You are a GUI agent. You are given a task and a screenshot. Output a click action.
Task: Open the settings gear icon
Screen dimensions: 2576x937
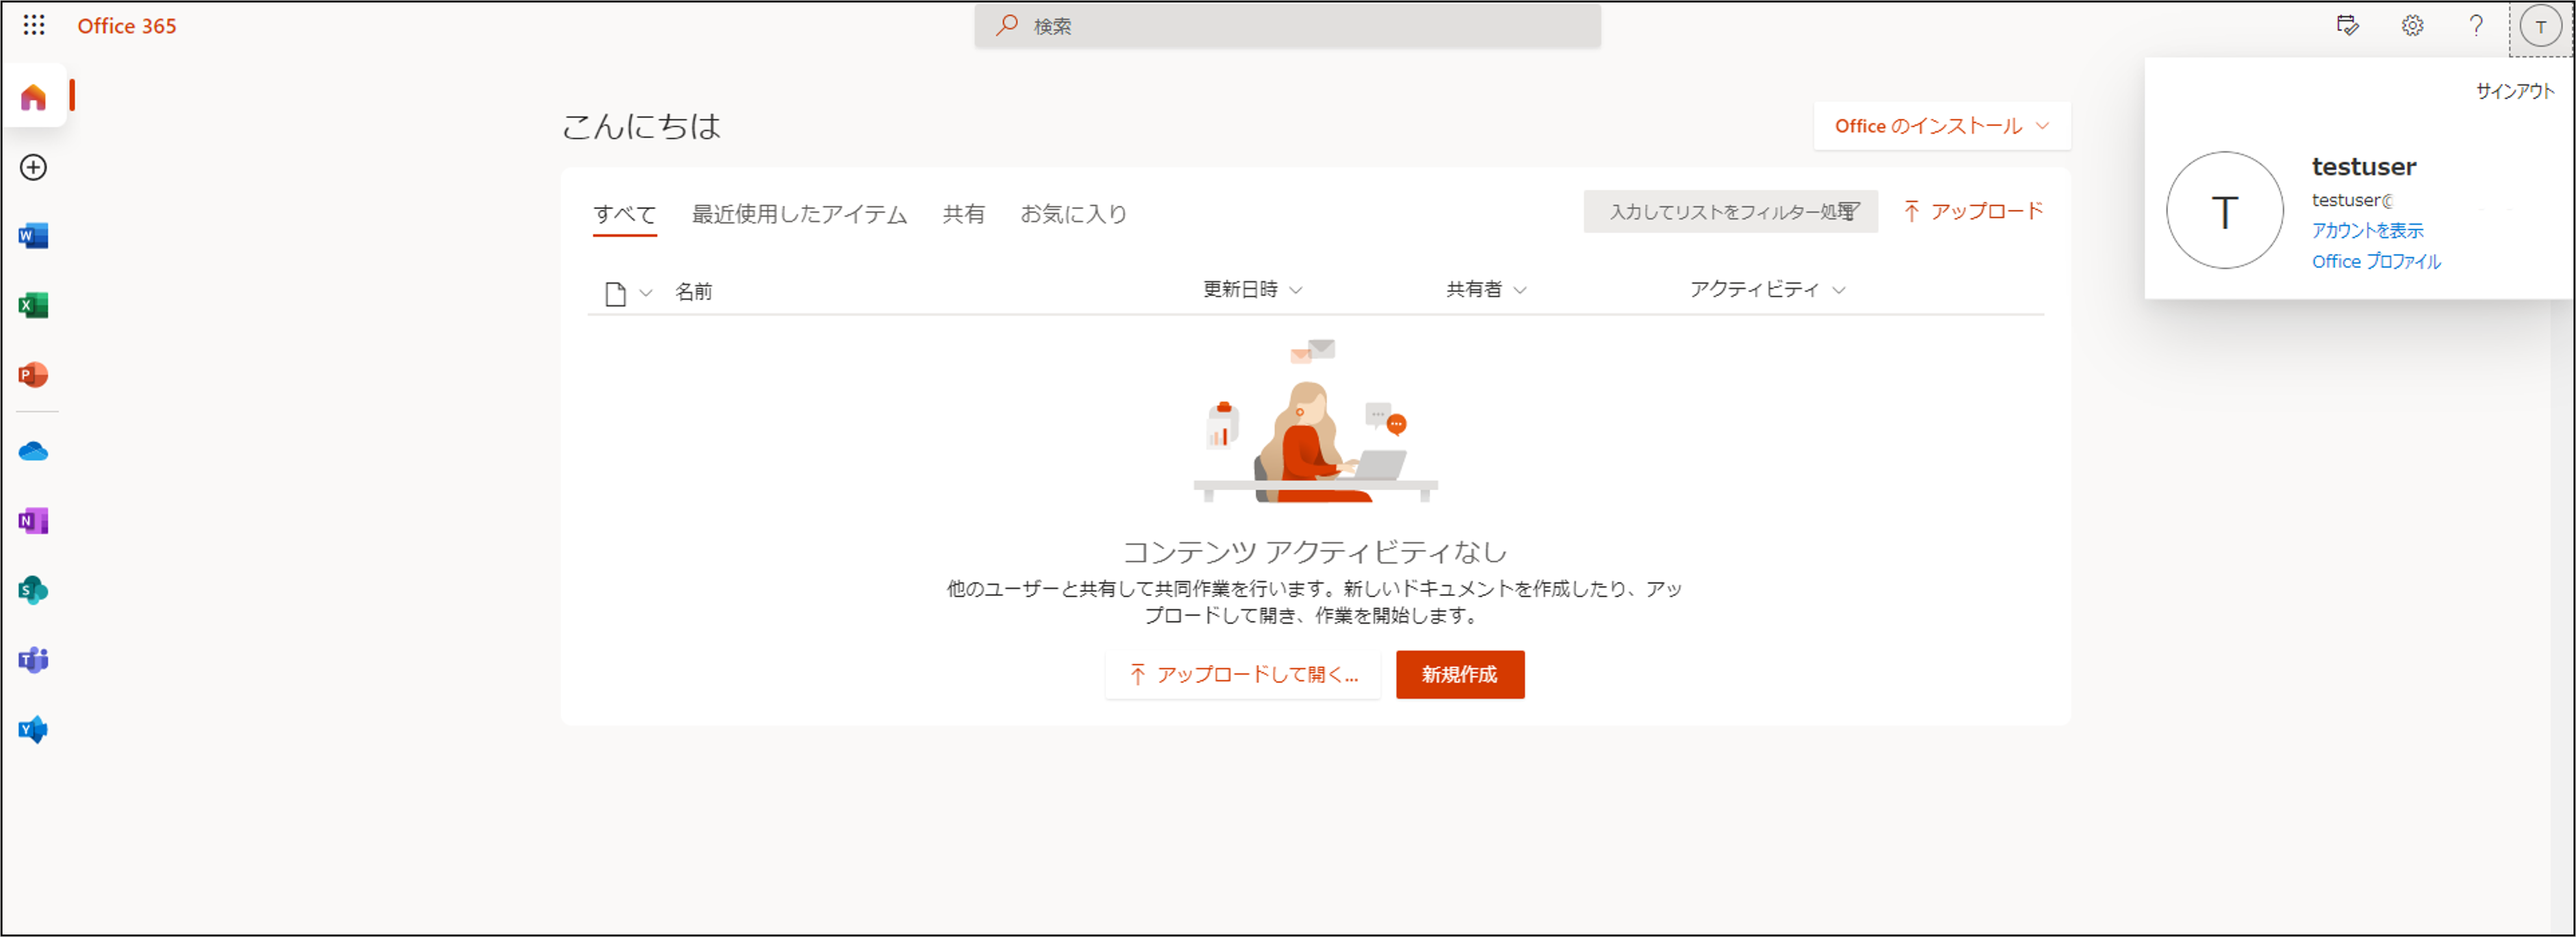(x=2412, y=26)
